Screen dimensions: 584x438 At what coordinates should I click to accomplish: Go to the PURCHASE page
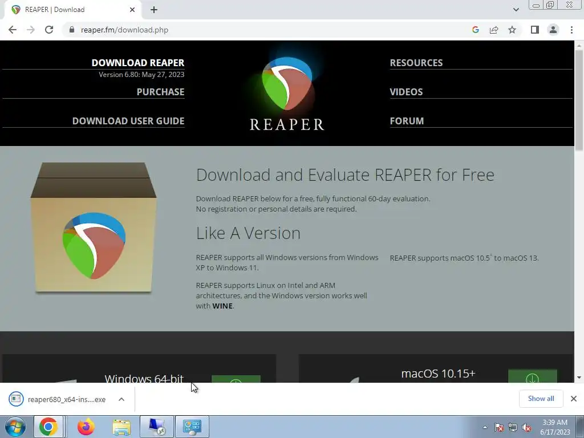click(x=160, y=92)
